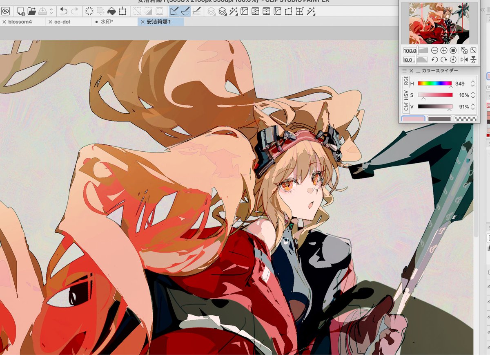This screenshot has height=355, width=490.
Task: Switch to the blossom4 tab
Action: (x=20, y=22)
